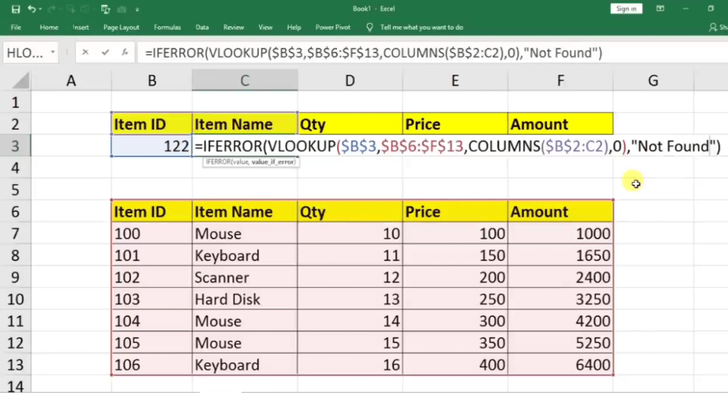
Task: Open the Formulas ribbon tab
Action: click(x=167, y=27)
